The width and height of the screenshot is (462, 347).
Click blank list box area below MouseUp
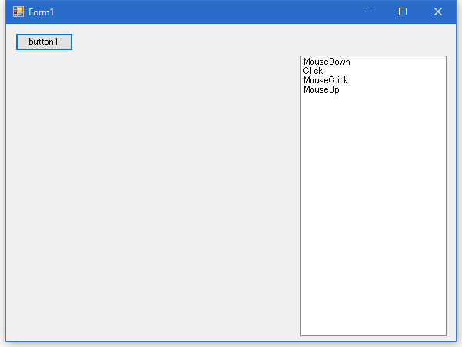pyautogui.click(x=373, y=154)
